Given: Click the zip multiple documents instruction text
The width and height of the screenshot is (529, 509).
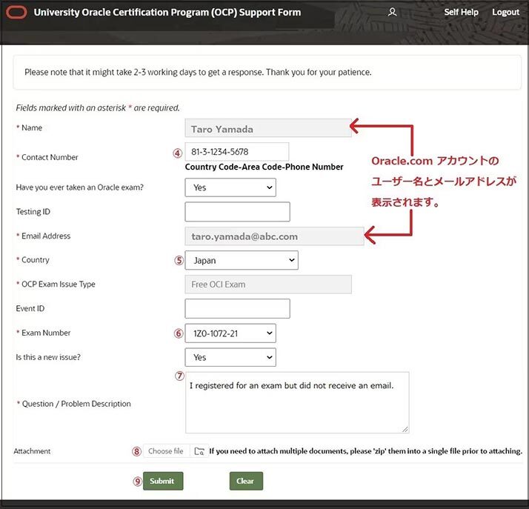Looking at the screenshot, I should [366, 451].
